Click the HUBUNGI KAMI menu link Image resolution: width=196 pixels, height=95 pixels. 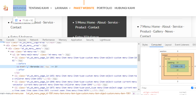[125, 8]
